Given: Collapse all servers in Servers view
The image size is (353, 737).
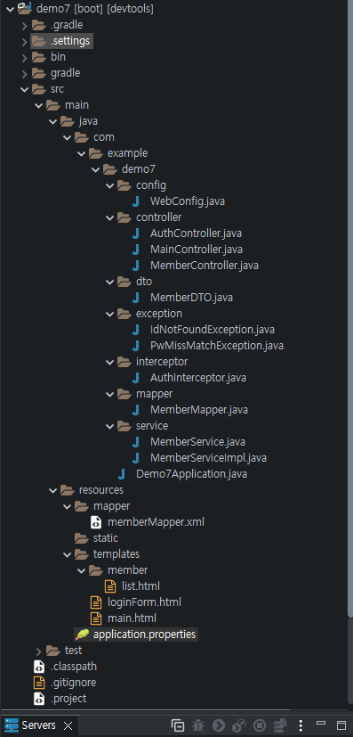Looking at the screenshot, I should (x=178, y=725).
